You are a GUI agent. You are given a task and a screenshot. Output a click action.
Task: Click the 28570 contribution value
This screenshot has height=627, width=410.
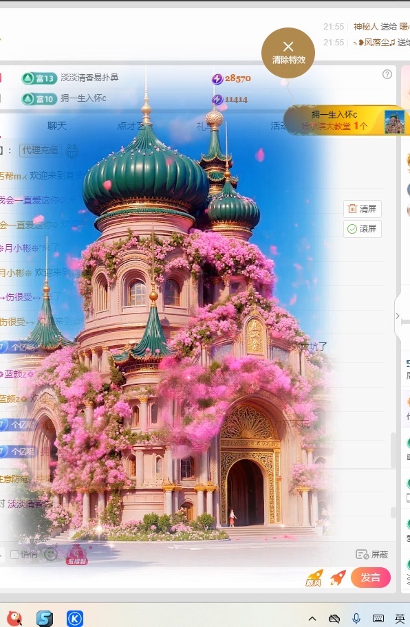point(237,78)
